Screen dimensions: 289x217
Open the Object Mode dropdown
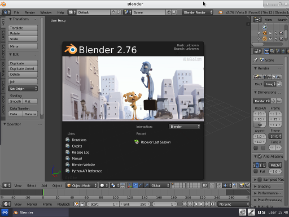pyautogui.click(x=82, y=185)
